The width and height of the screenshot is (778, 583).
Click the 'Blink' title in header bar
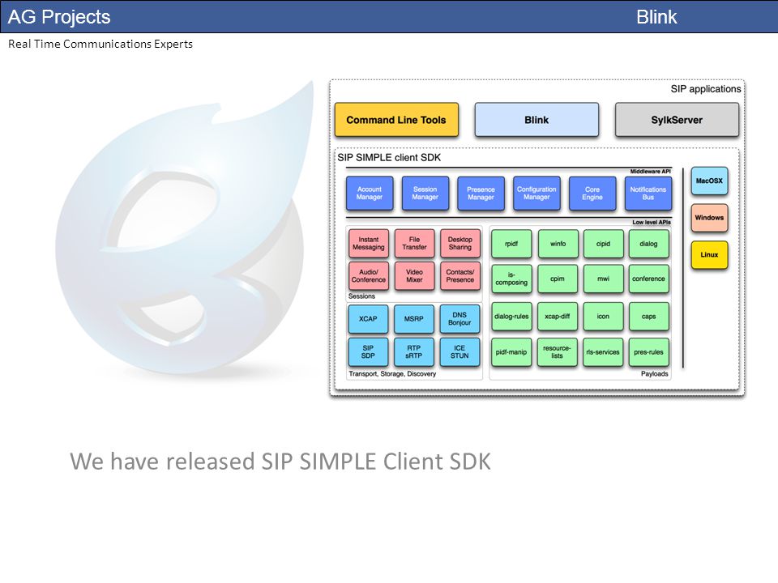(x=656, y=17)
